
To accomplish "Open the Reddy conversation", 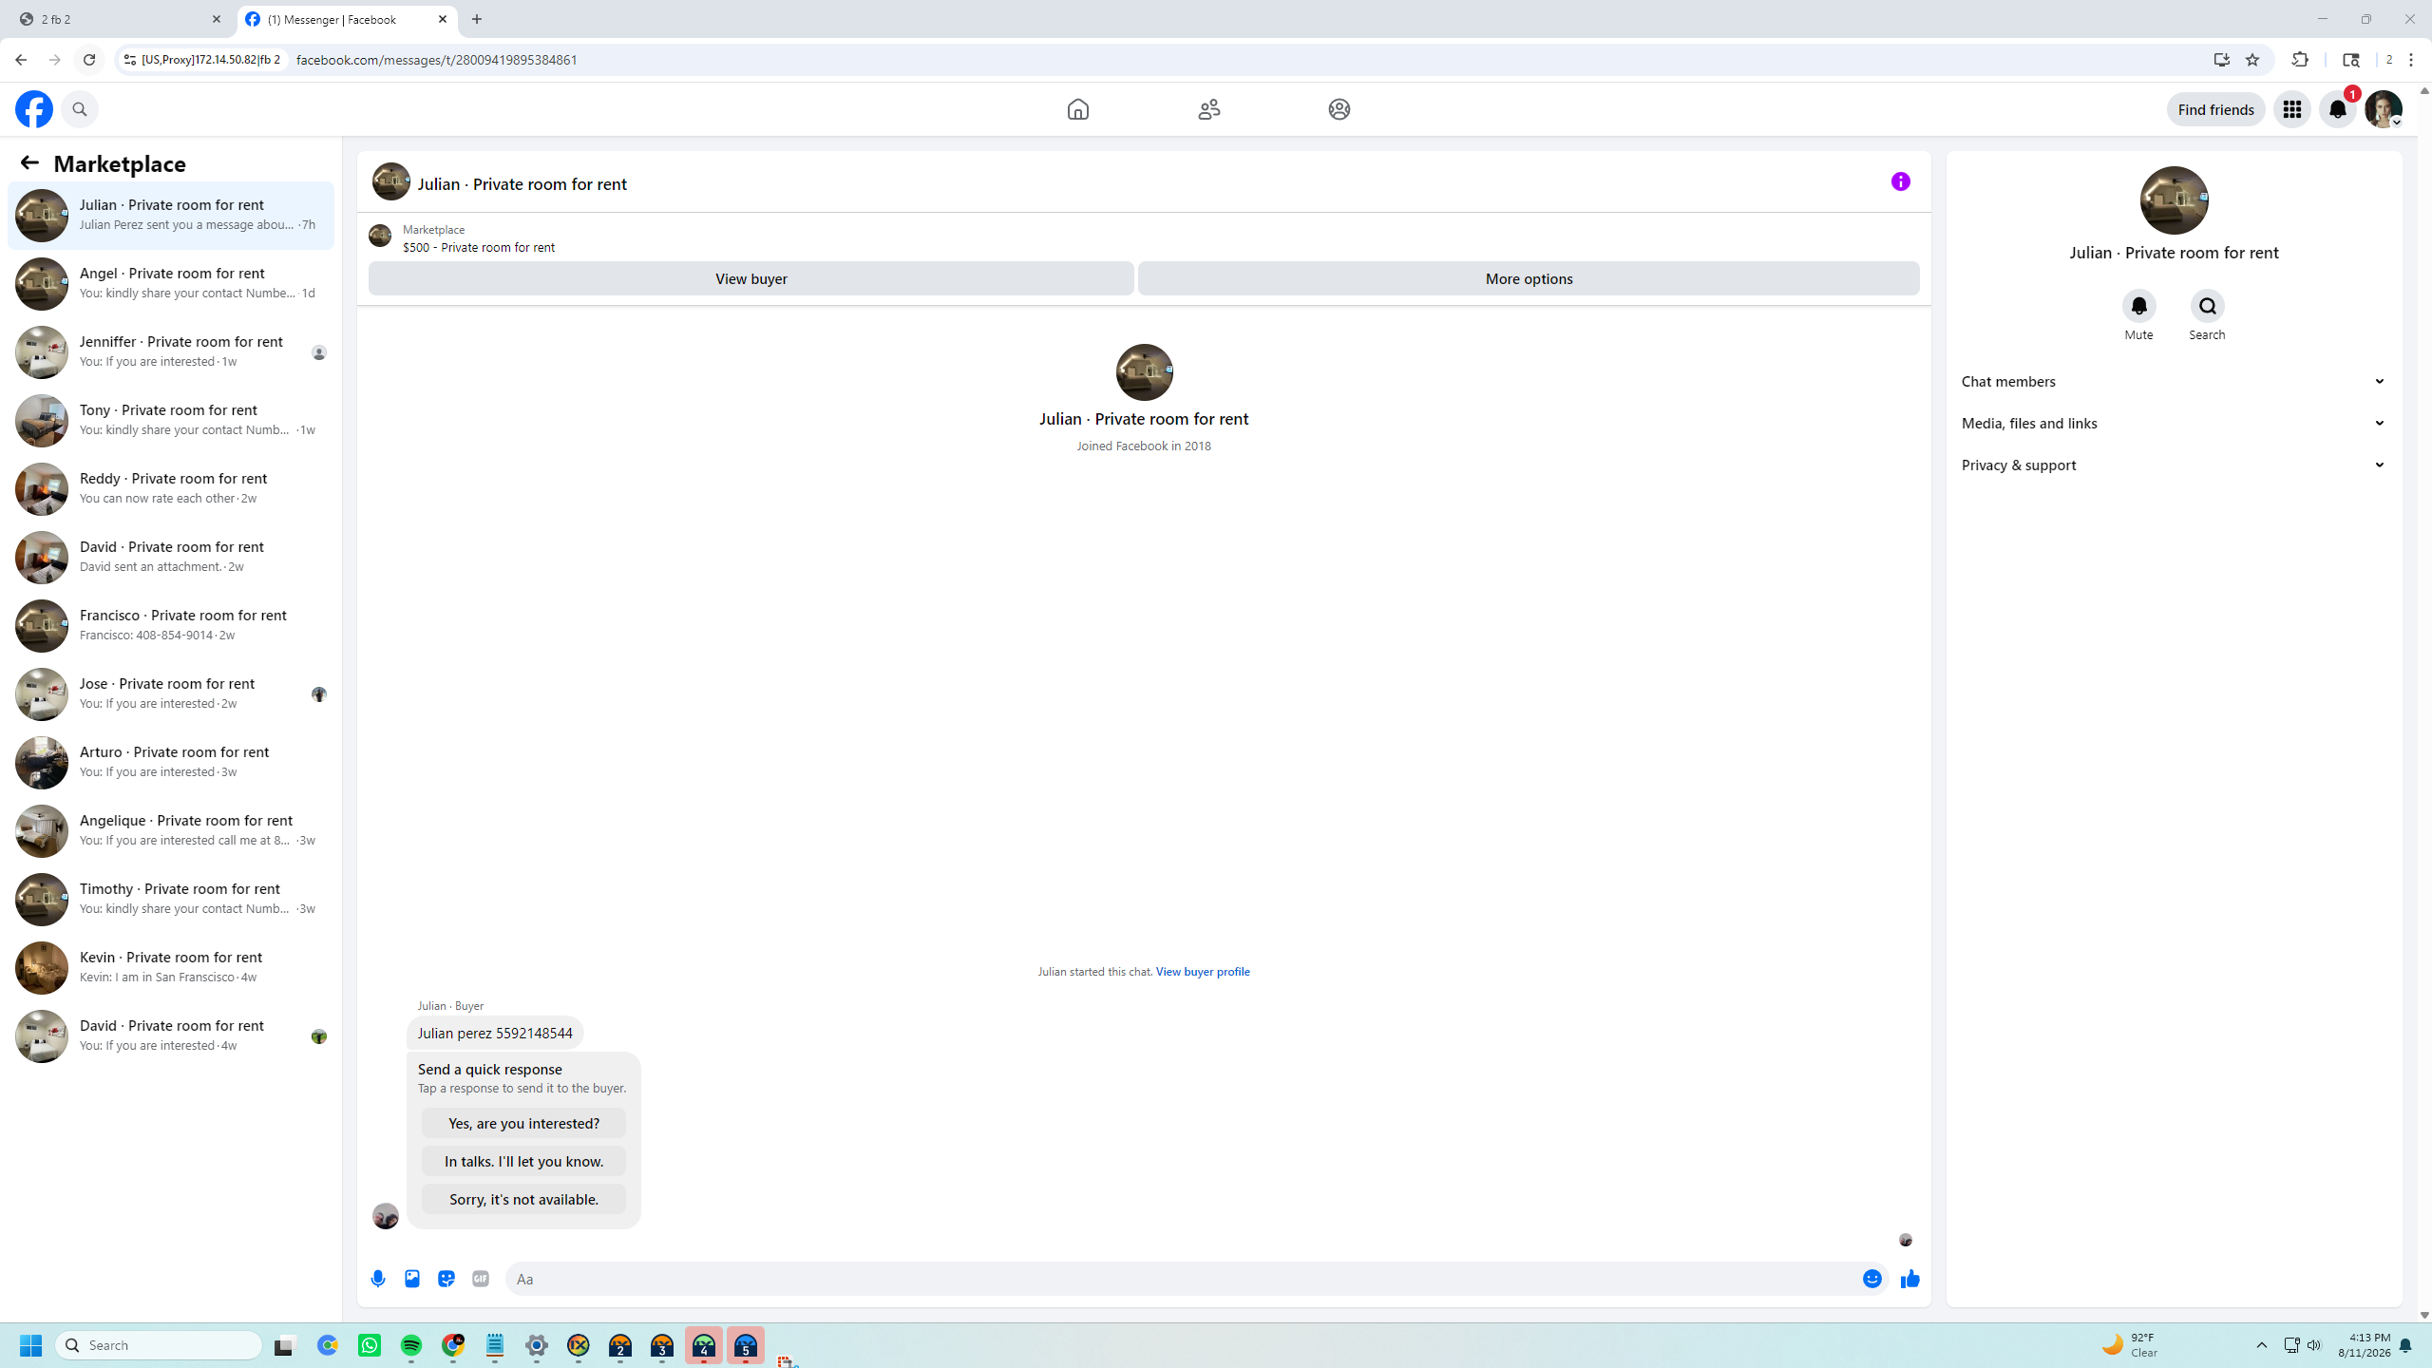I will pyautogui.click(x=171, y=488).
